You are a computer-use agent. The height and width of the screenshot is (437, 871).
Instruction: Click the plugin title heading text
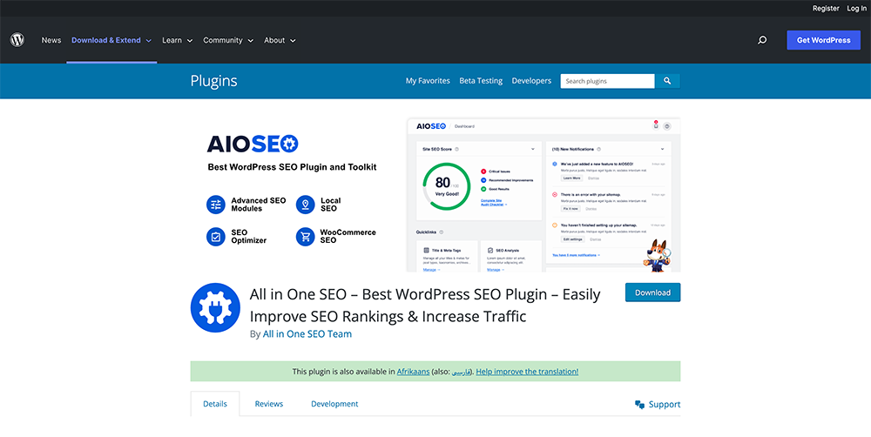(x=425, y=305)
